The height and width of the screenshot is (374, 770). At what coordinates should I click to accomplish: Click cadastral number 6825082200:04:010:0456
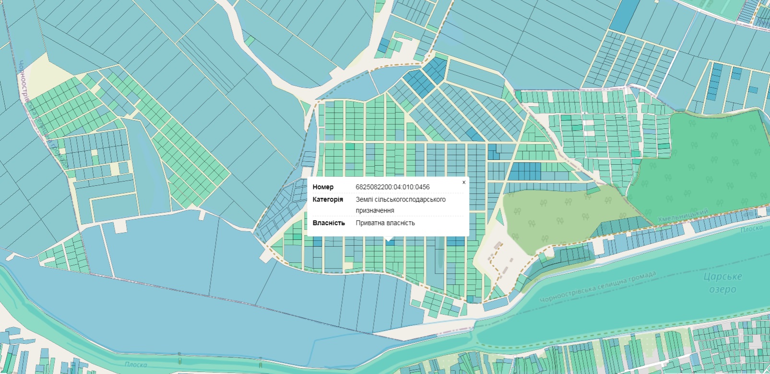pyautogui.click(x=392, y=187)
